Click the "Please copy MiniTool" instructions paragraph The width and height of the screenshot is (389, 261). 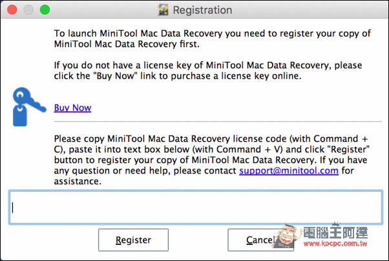211,160
